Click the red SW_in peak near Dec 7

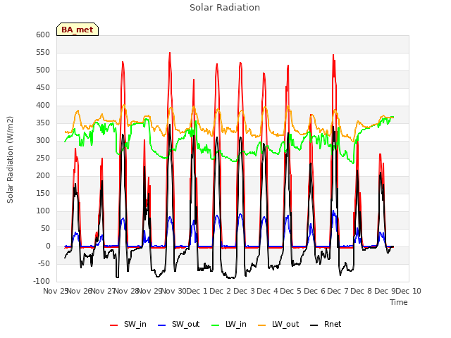pyautogui.click(x=333, y=55)
